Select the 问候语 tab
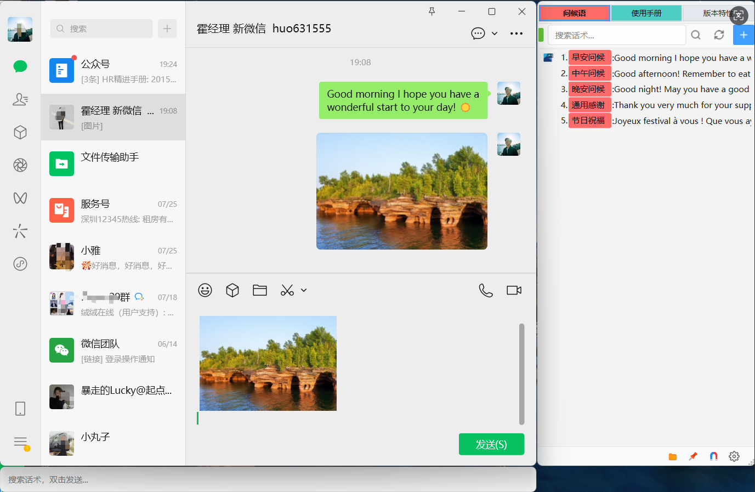The image size is (755, 492). click(x=574, y=13)
